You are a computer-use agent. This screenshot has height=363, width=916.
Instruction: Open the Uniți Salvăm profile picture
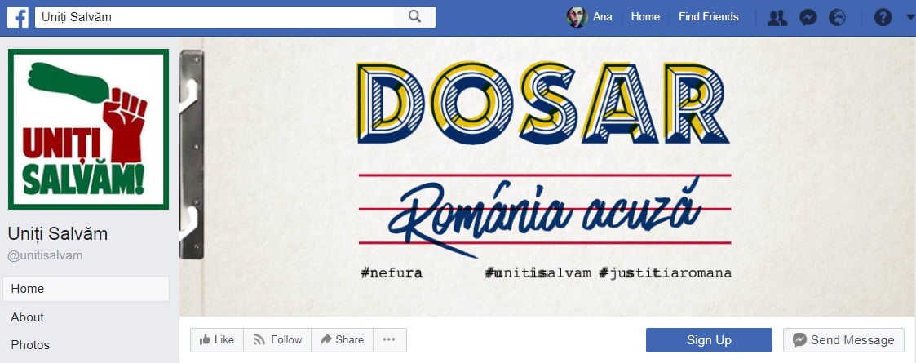(x=88, y=129)
